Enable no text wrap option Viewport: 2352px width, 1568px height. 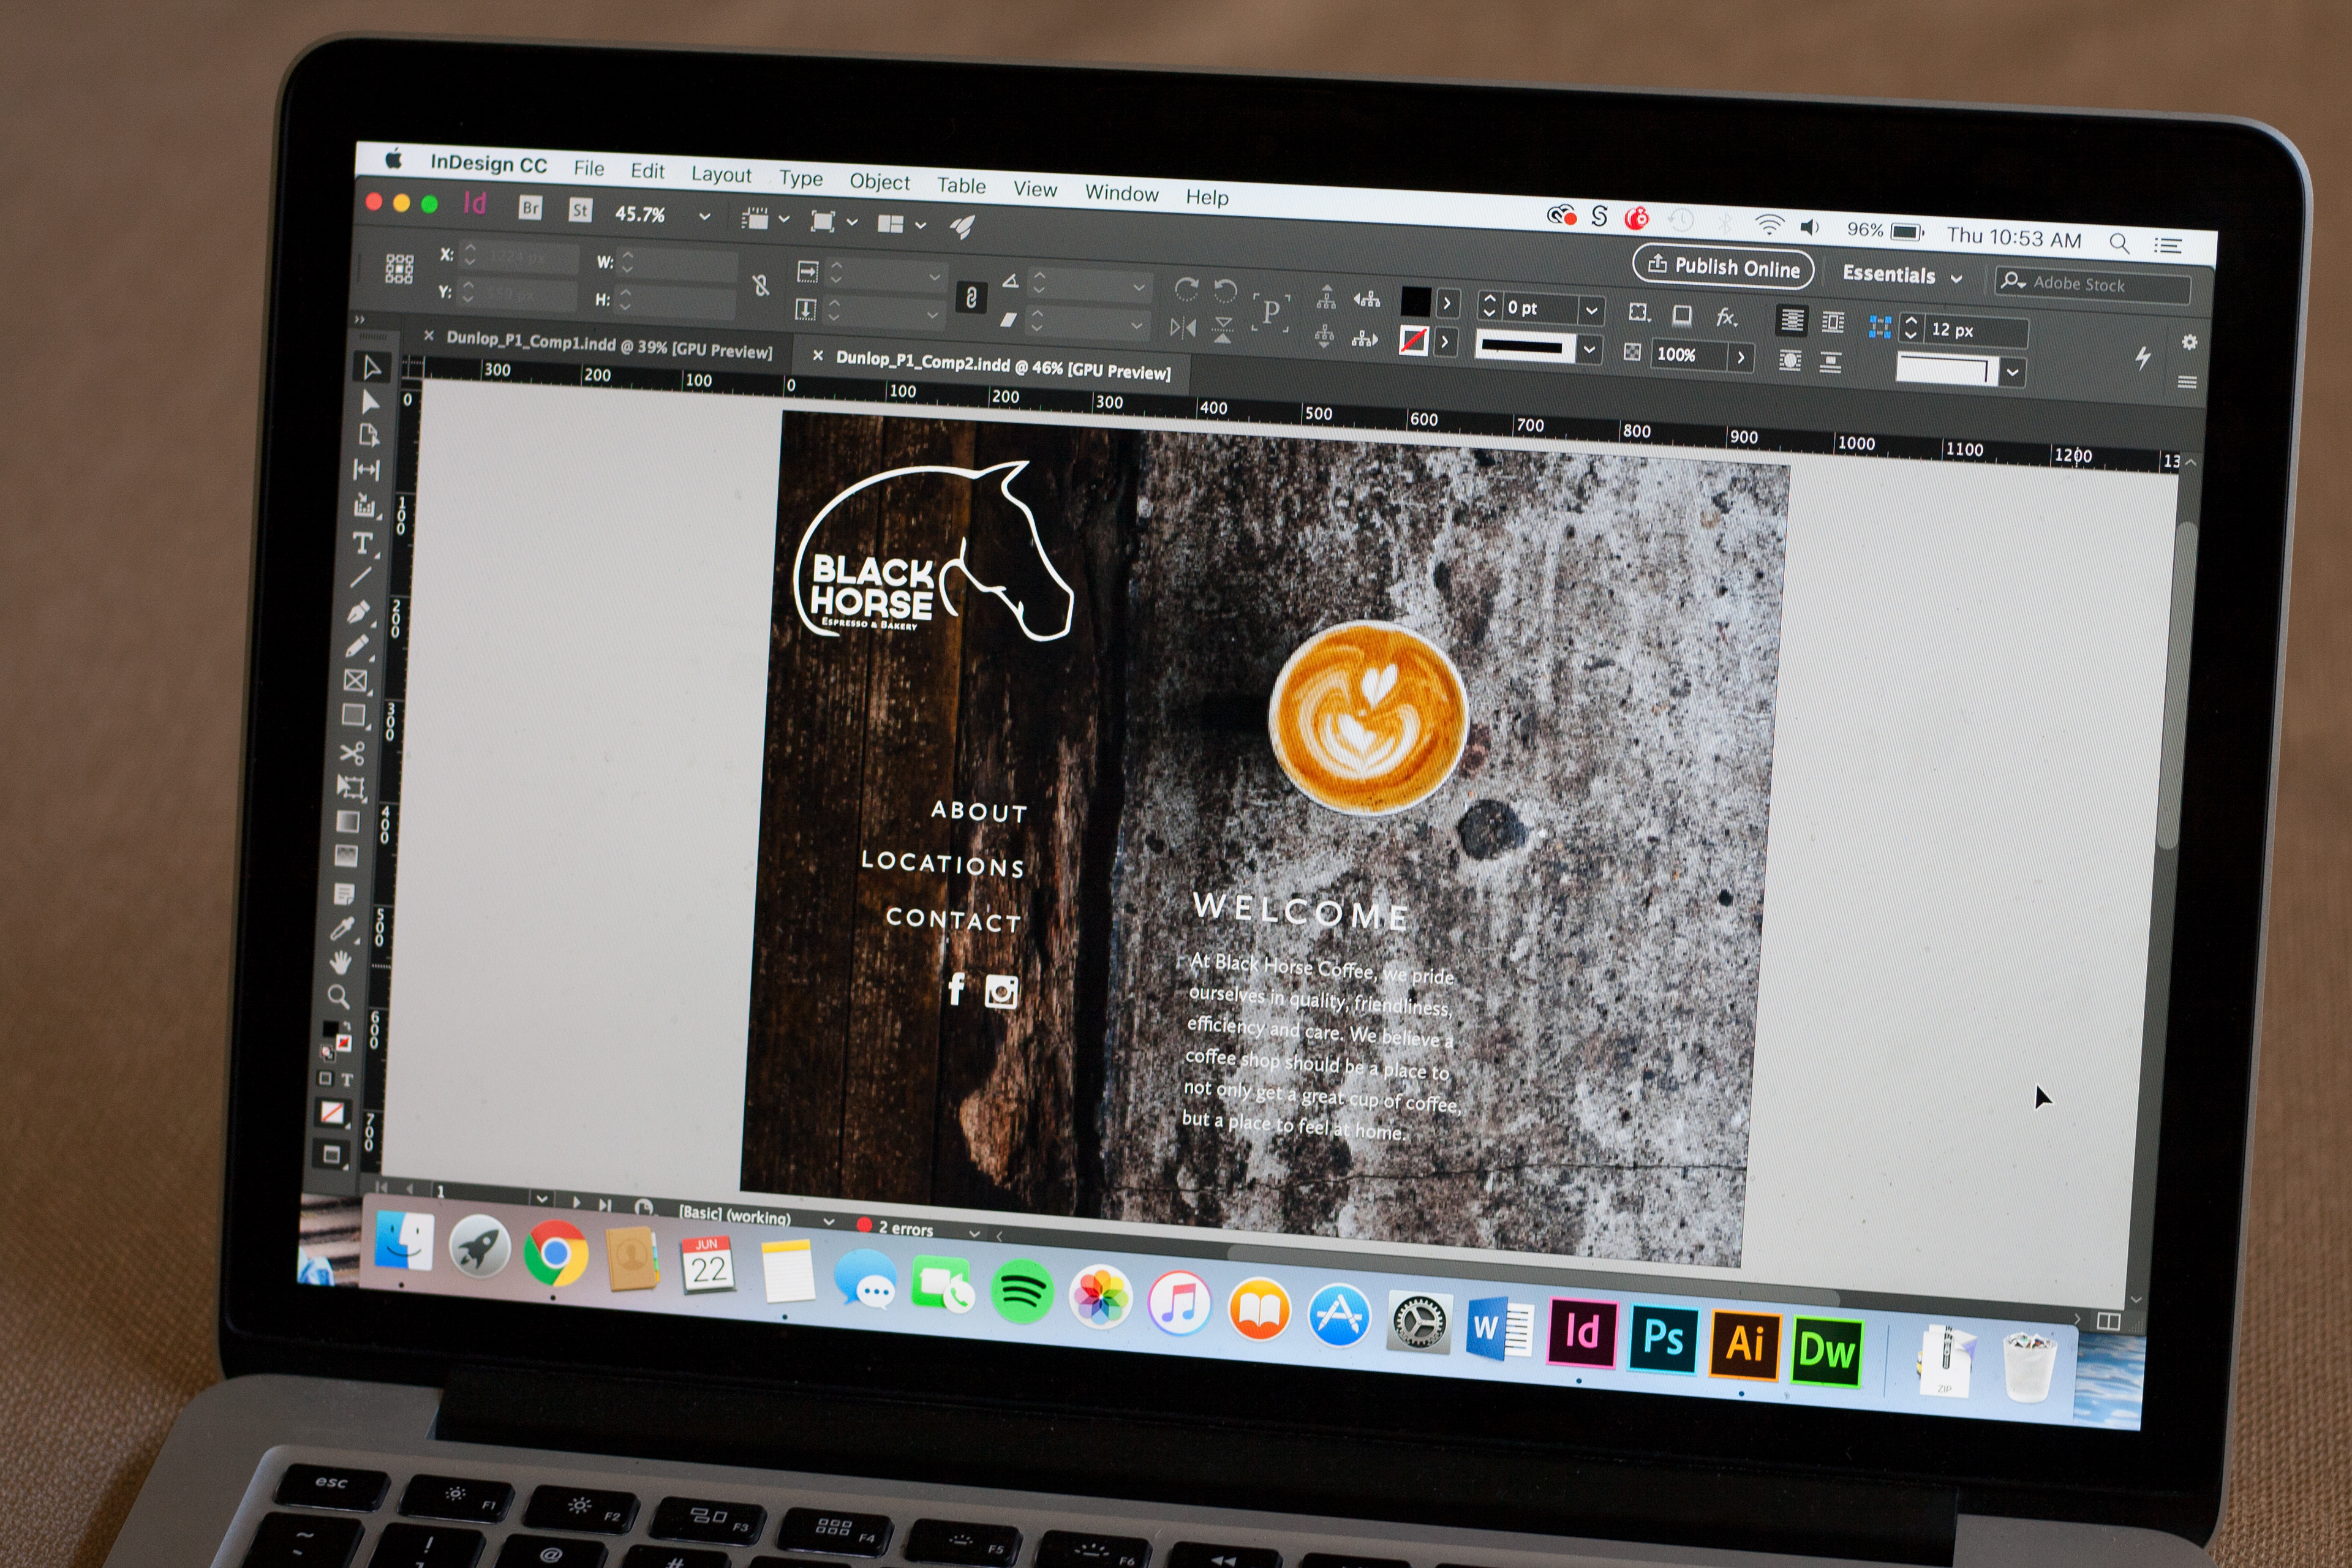pos(1791,320)
